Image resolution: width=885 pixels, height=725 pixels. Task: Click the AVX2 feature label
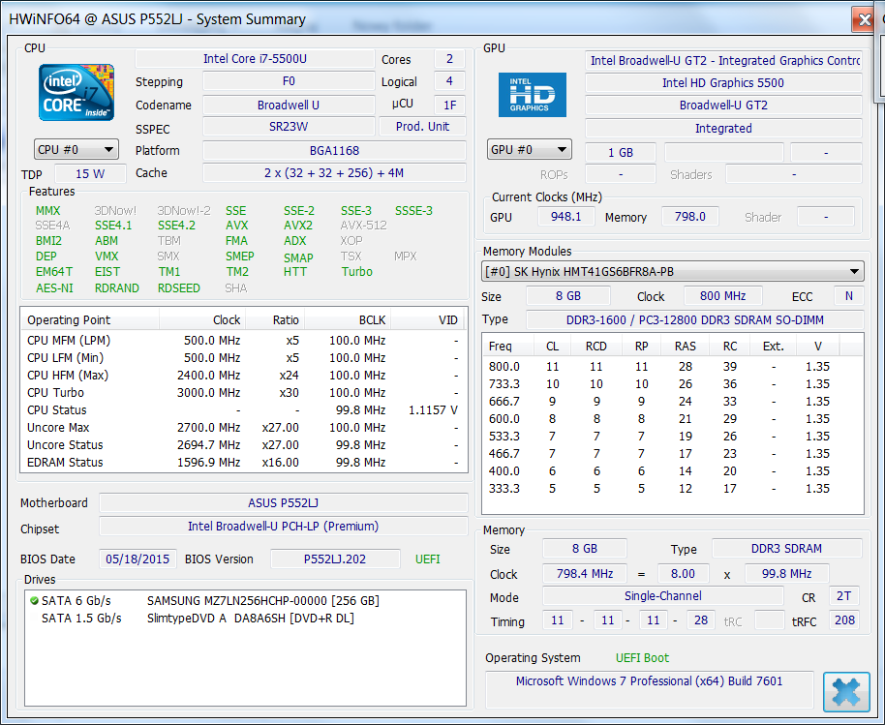298,226
